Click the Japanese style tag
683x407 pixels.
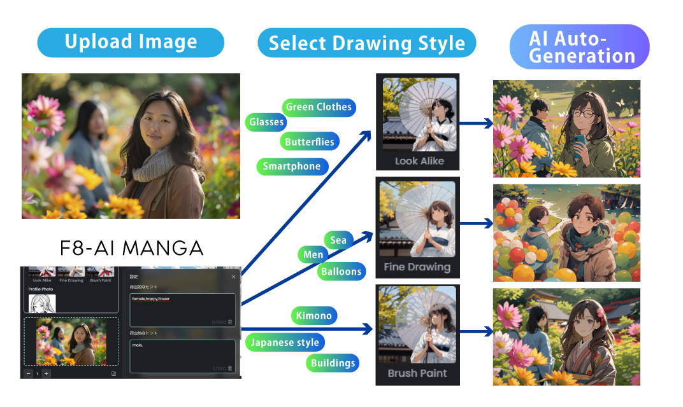coord(285,343)
